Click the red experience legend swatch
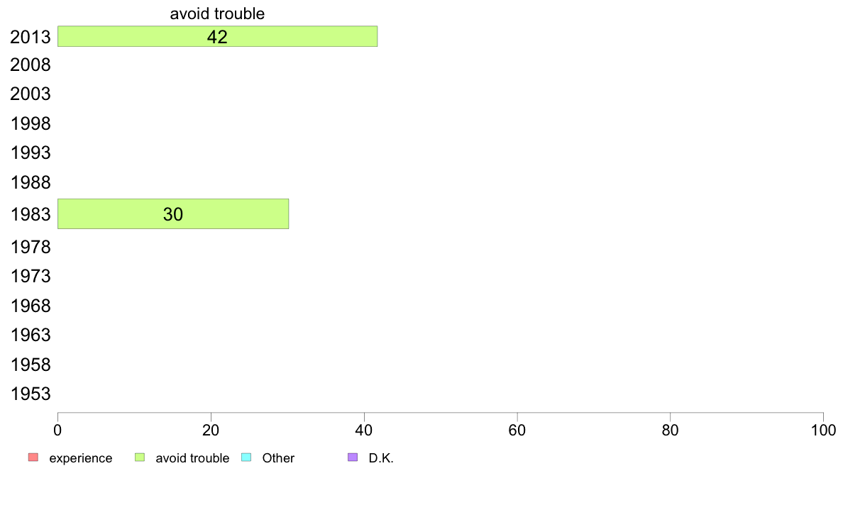Screen dimensions: 843x522 pyautogui.click(x=33, y=457)
